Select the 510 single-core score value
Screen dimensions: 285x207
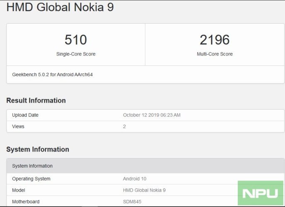coord(76,40)
